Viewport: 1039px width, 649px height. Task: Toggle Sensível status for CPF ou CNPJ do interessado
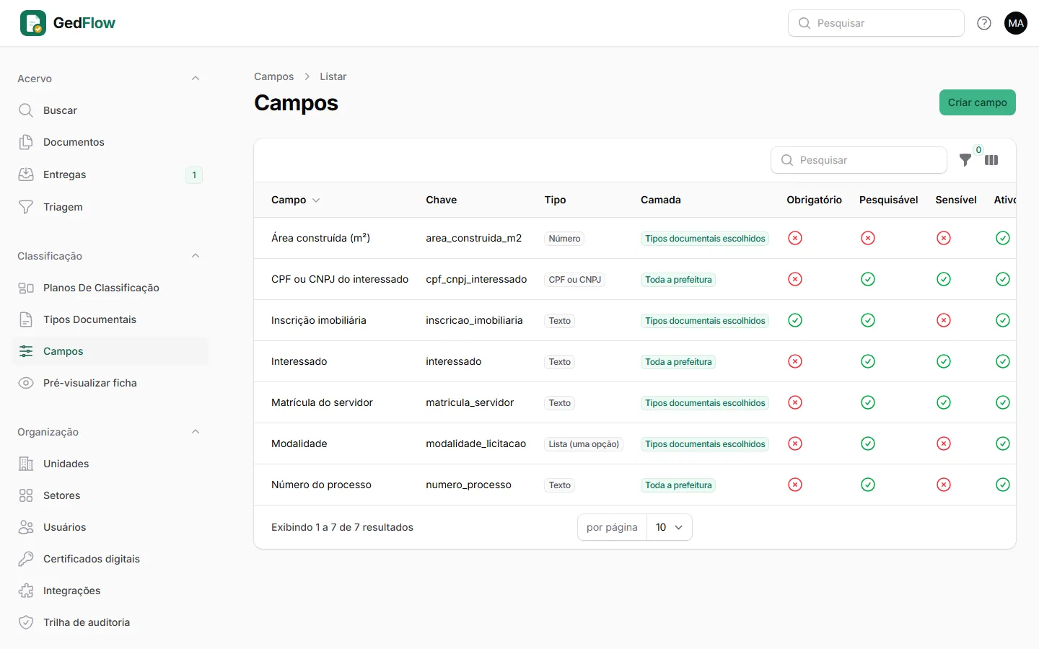click(x=944, y=279)
